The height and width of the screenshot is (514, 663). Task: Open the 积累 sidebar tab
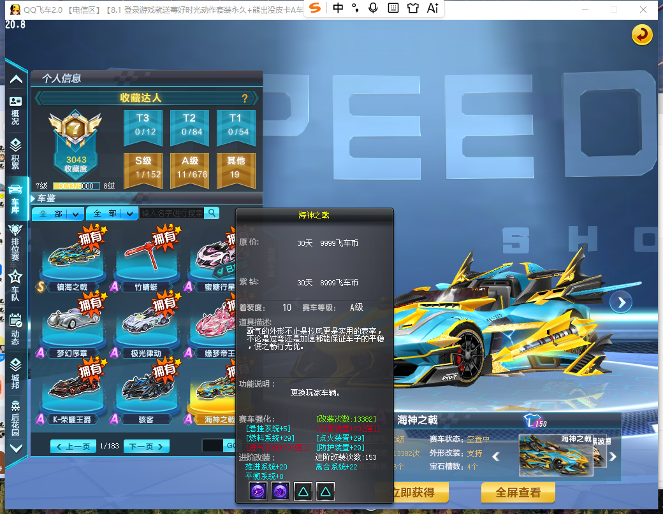(16, 153)
